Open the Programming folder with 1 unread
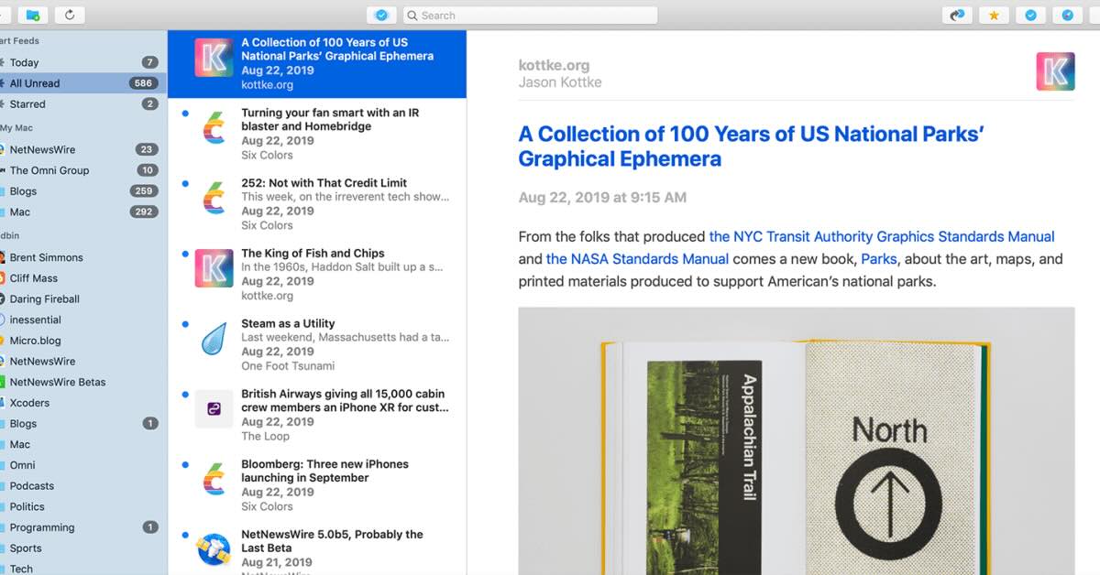 point(83,527)
